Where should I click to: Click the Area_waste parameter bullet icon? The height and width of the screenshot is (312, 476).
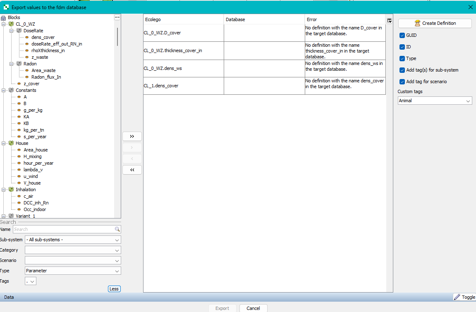click(x=27, y=70)
